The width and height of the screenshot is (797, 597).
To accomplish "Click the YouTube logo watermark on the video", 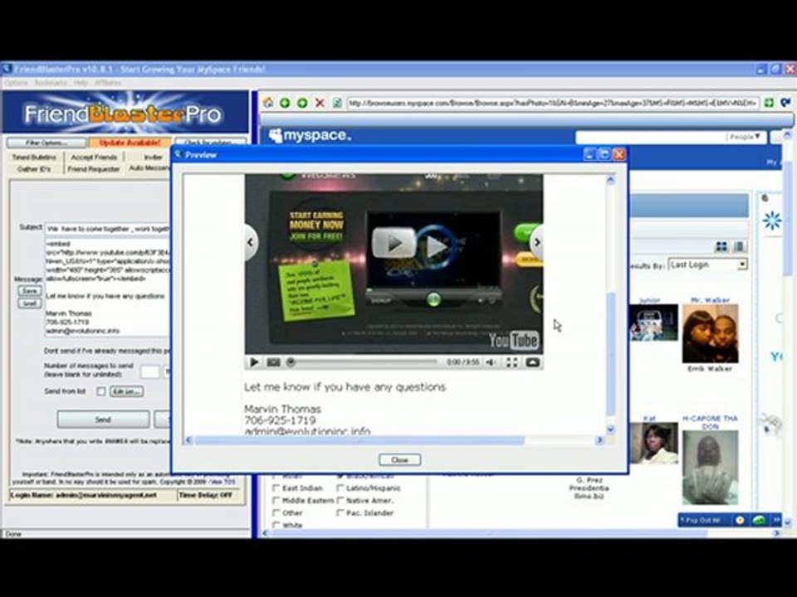I will pyautogui.click(x=514, y=340).
